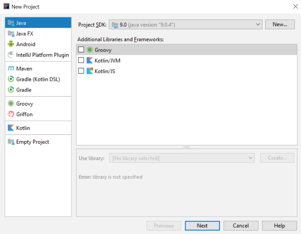This screenshot has height=234, width=301.
Task: Click the Kotlin logo icon in sidebar
Action: pyautogui.click(x=11, y=128)
